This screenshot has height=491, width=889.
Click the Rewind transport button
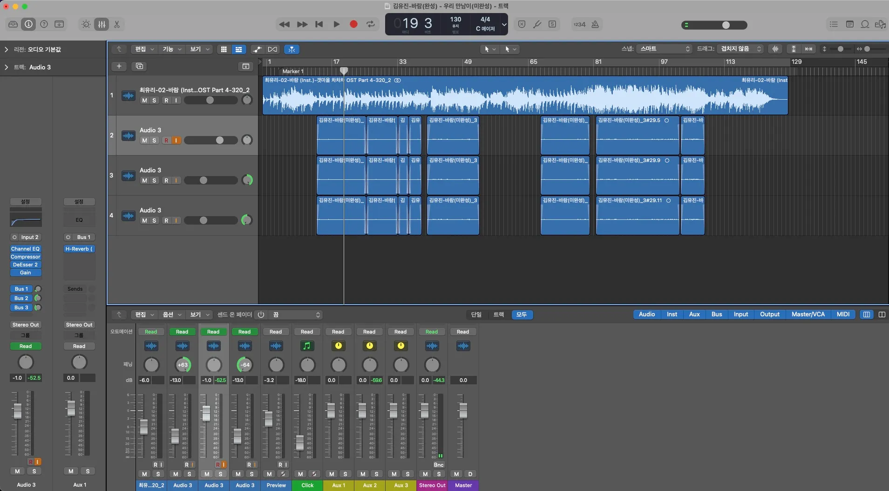[284, 24]
